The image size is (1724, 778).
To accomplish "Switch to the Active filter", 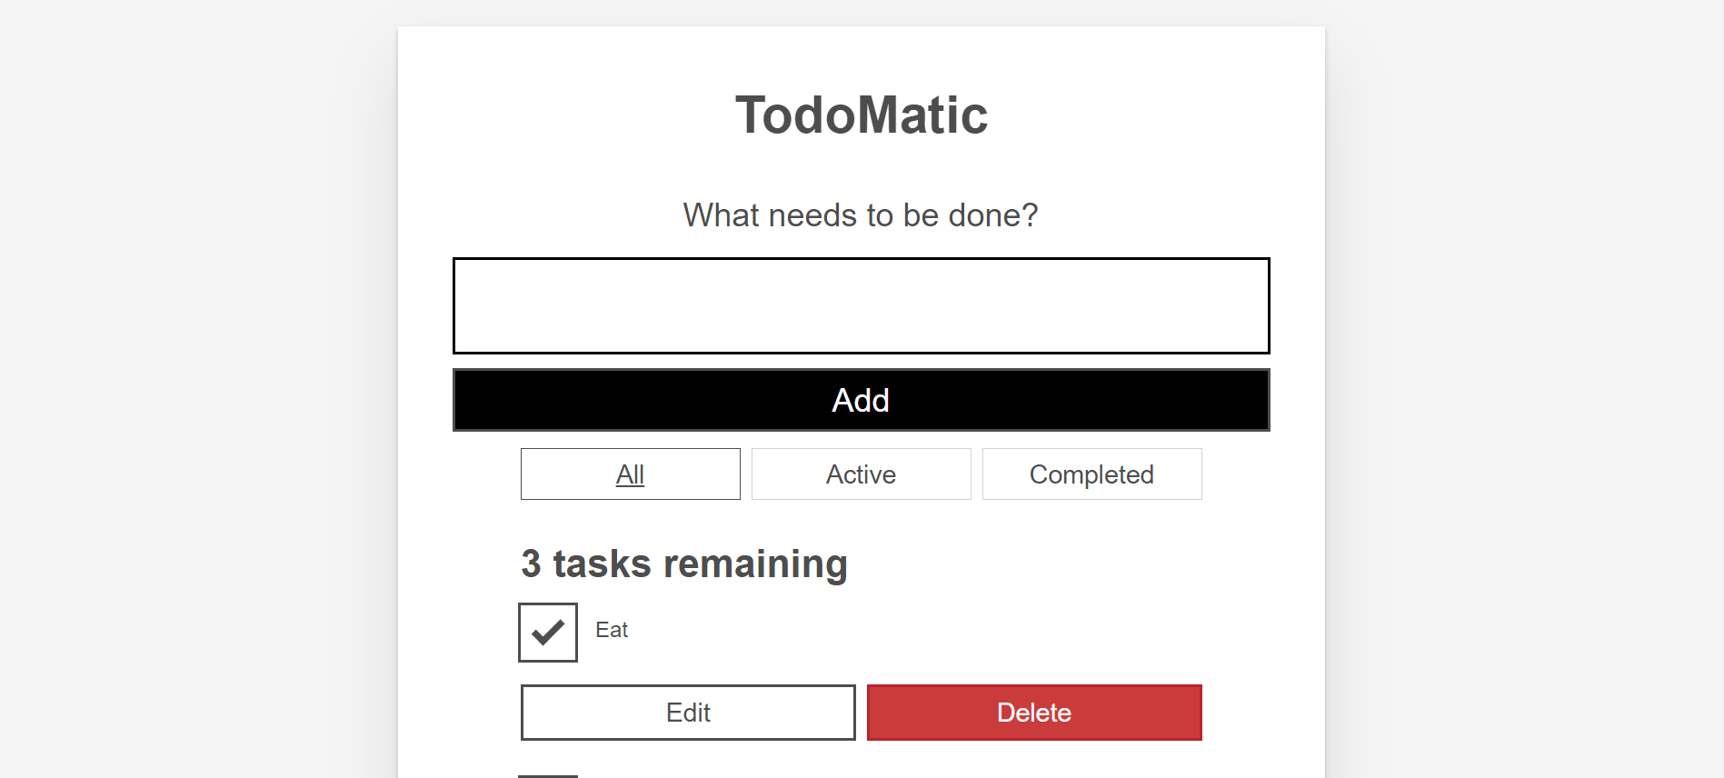I will click(x=861, y=474).
